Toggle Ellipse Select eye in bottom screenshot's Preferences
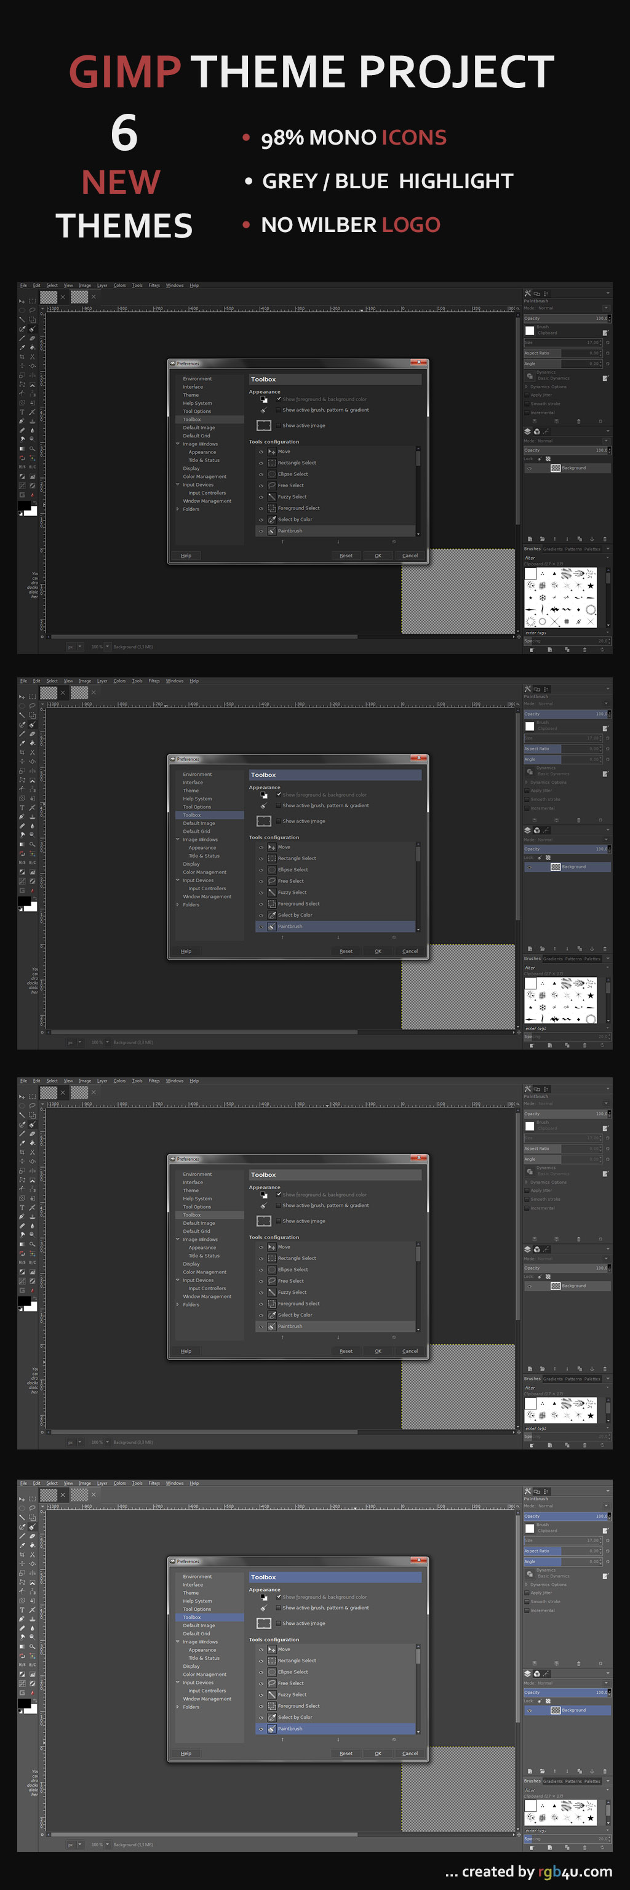 click(x=260, y=1672)
